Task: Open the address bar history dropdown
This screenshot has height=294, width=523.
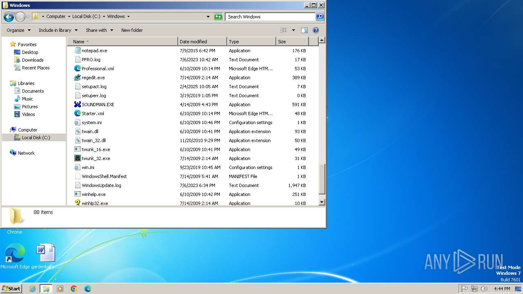Action: (x=208, y=17)
